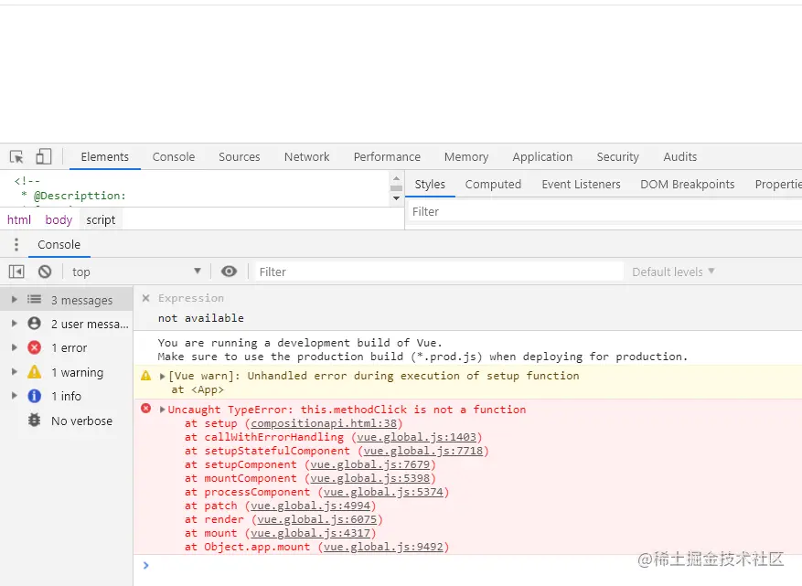Select the Computed pane tab
This screenshot has width=802, height=586.
493,184
